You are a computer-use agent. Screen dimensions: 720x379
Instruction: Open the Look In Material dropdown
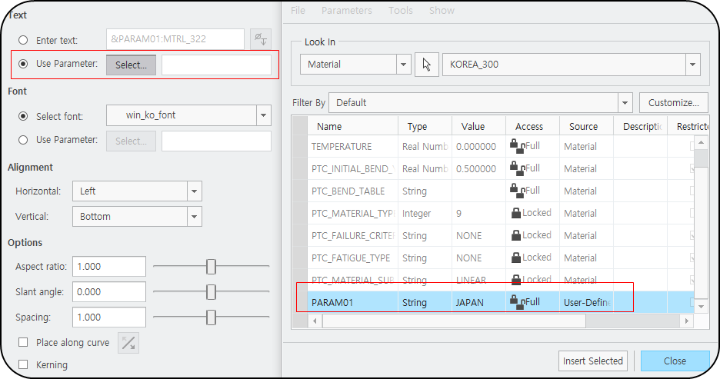403,65
